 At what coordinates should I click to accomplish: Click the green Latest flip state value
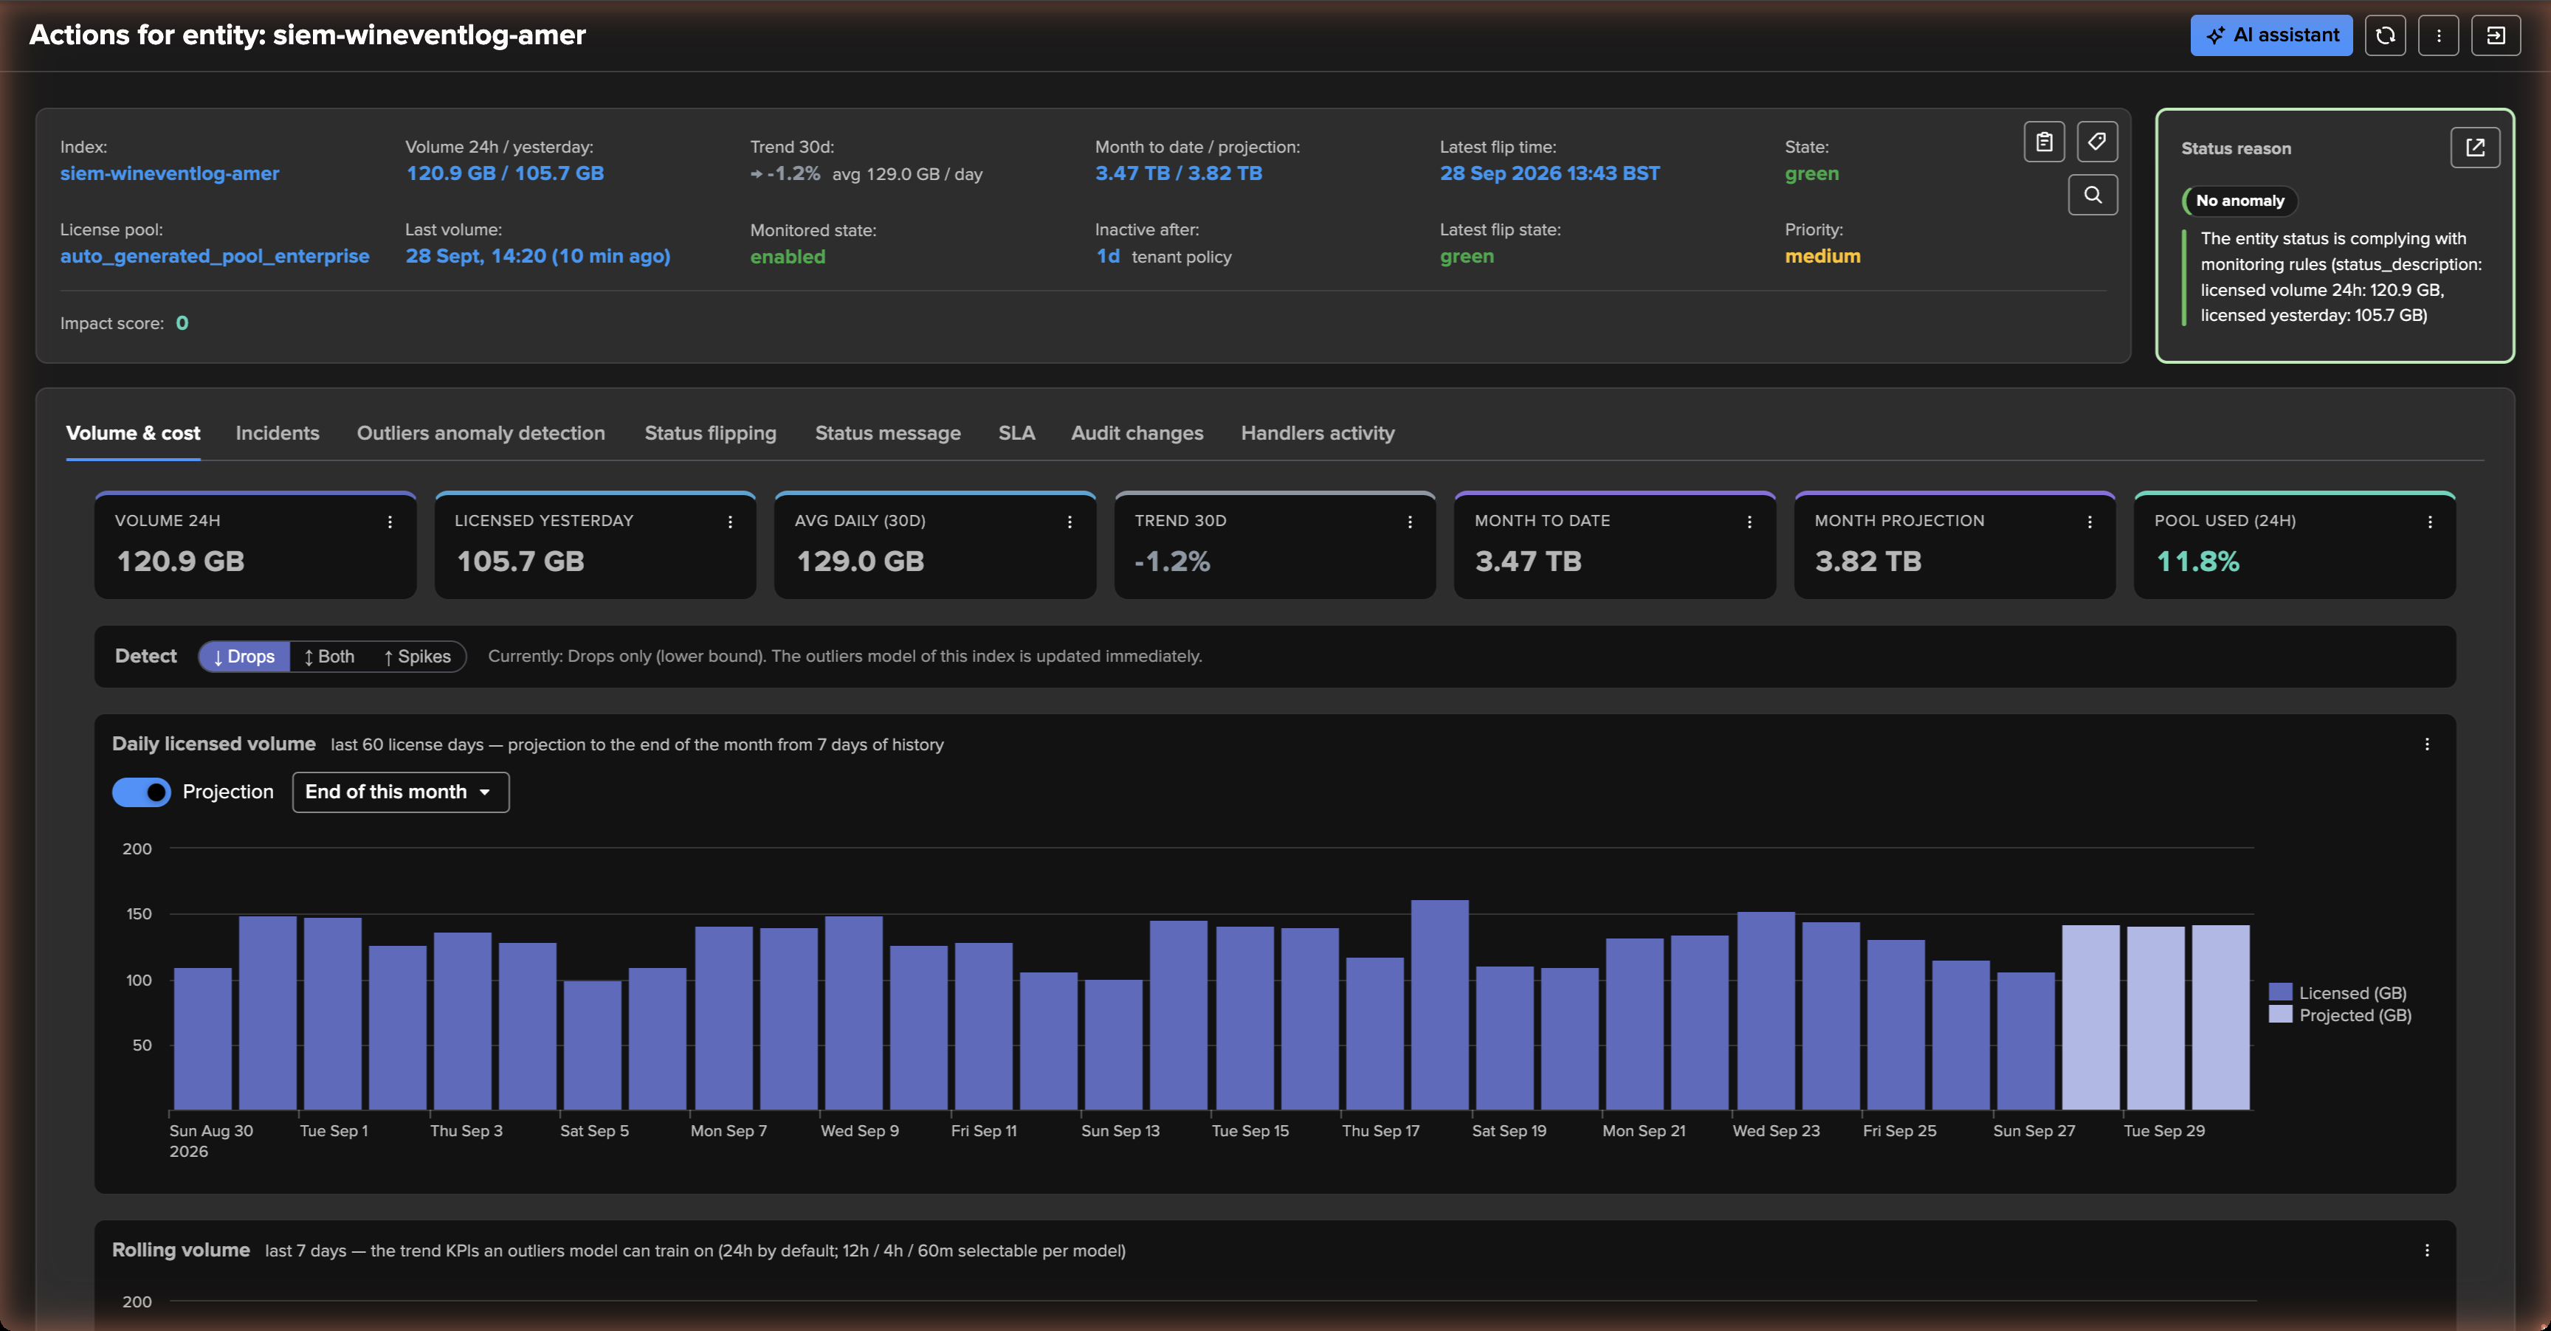(1467, 256)
